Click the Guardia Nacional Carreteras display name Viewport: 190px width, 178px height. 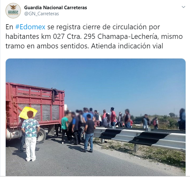click(x=56, y=8)
